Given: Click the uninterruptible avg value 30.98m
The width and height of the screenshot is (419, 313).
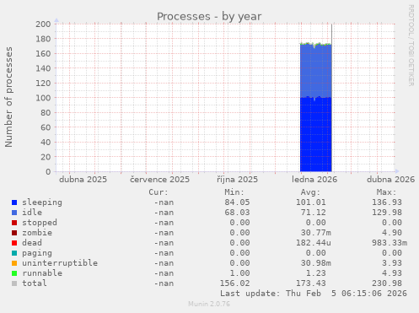Looking at the screenshot, I should pyautogui.click(x=316, y=263).
